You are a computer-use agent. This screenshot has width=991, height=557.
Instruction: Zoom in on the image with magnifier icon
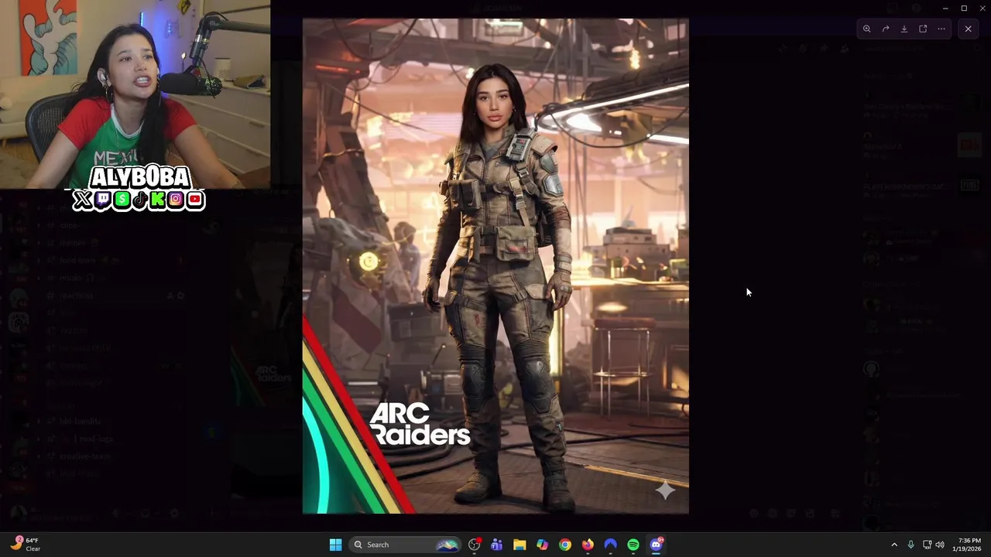(x=867, y=29)
